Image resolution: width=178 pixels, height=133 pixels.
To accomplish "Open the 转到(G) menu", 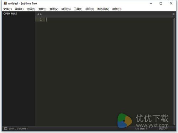I will pos(66,9).
